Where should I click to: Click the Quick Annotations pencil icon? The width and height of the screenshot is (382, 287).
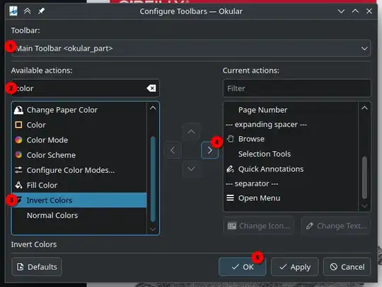click(230, 169)
